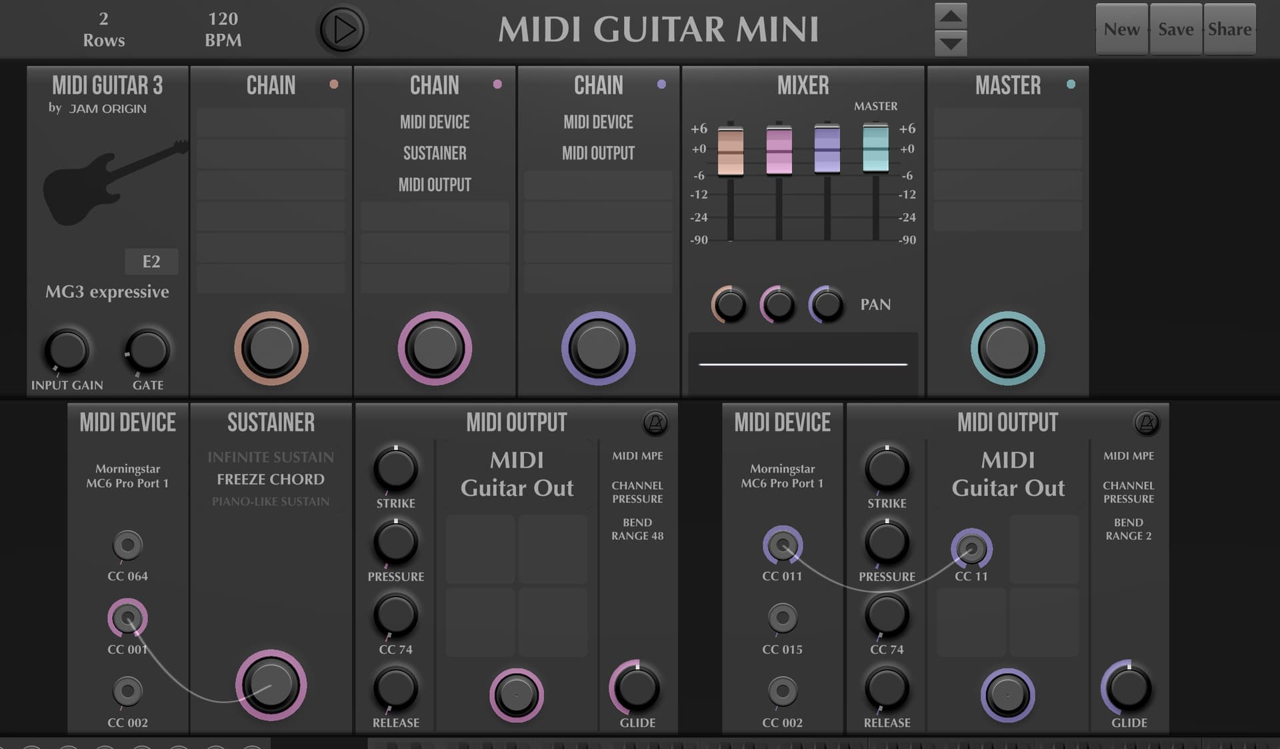Click the metronome icon in the right MIDI Output
This screenshot has height=749, width=1280.
coord(1147,423)
